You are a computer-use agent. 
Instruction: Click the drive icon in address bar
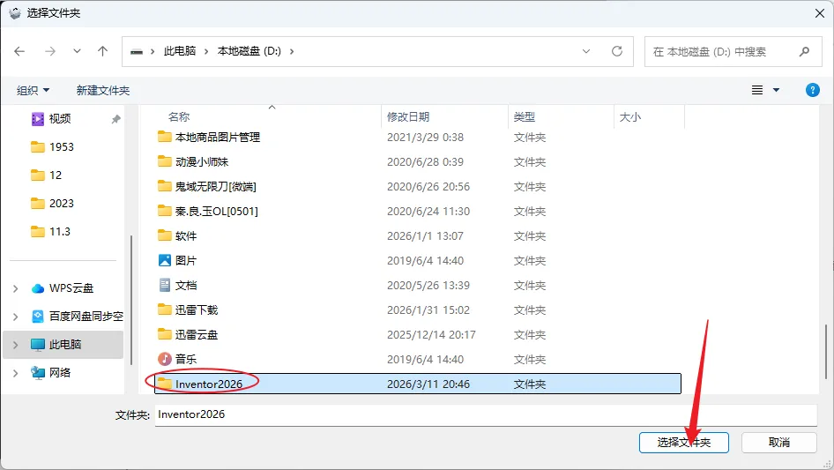coord(137,52)
